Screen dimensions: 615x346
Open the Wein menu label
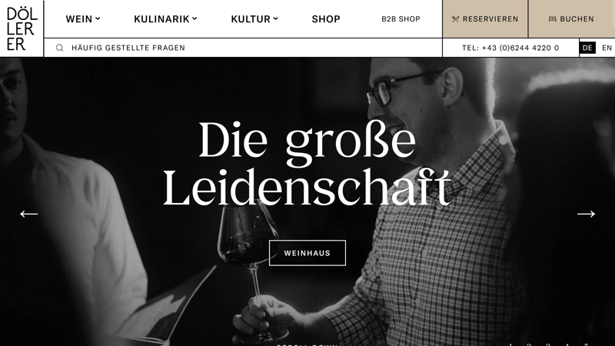coord(79,18)
